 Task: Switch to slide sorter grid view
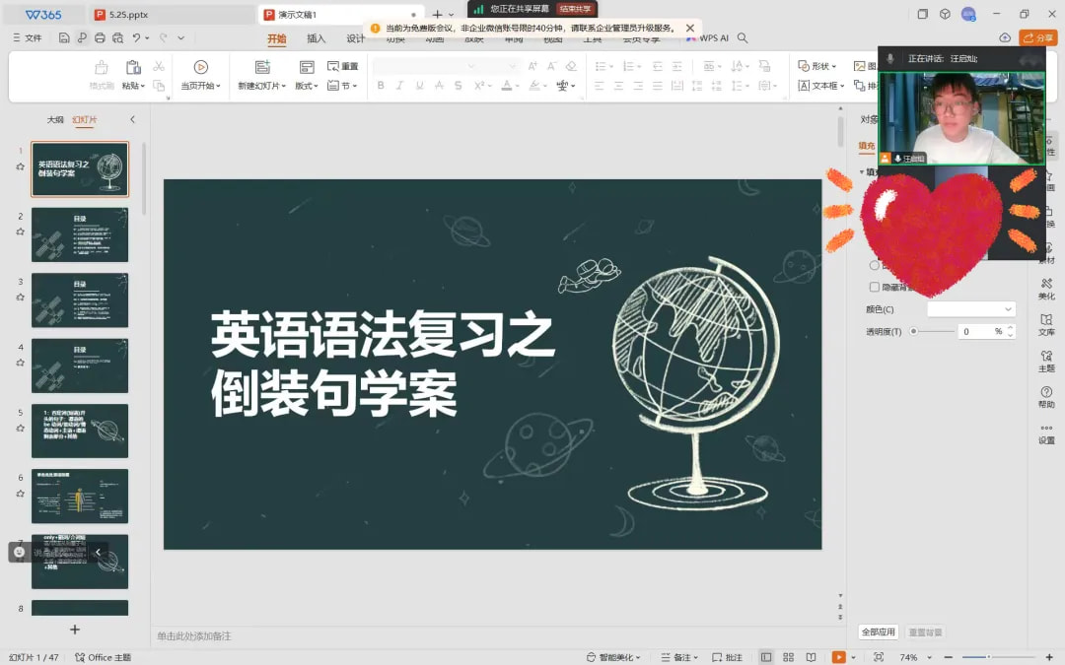788,657
